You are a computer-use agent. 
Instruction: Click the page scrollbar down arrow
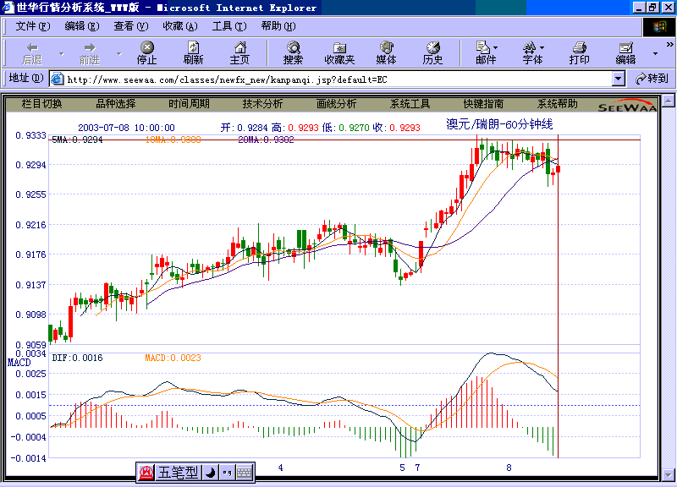pyautogui.click(x=669, y=474)
